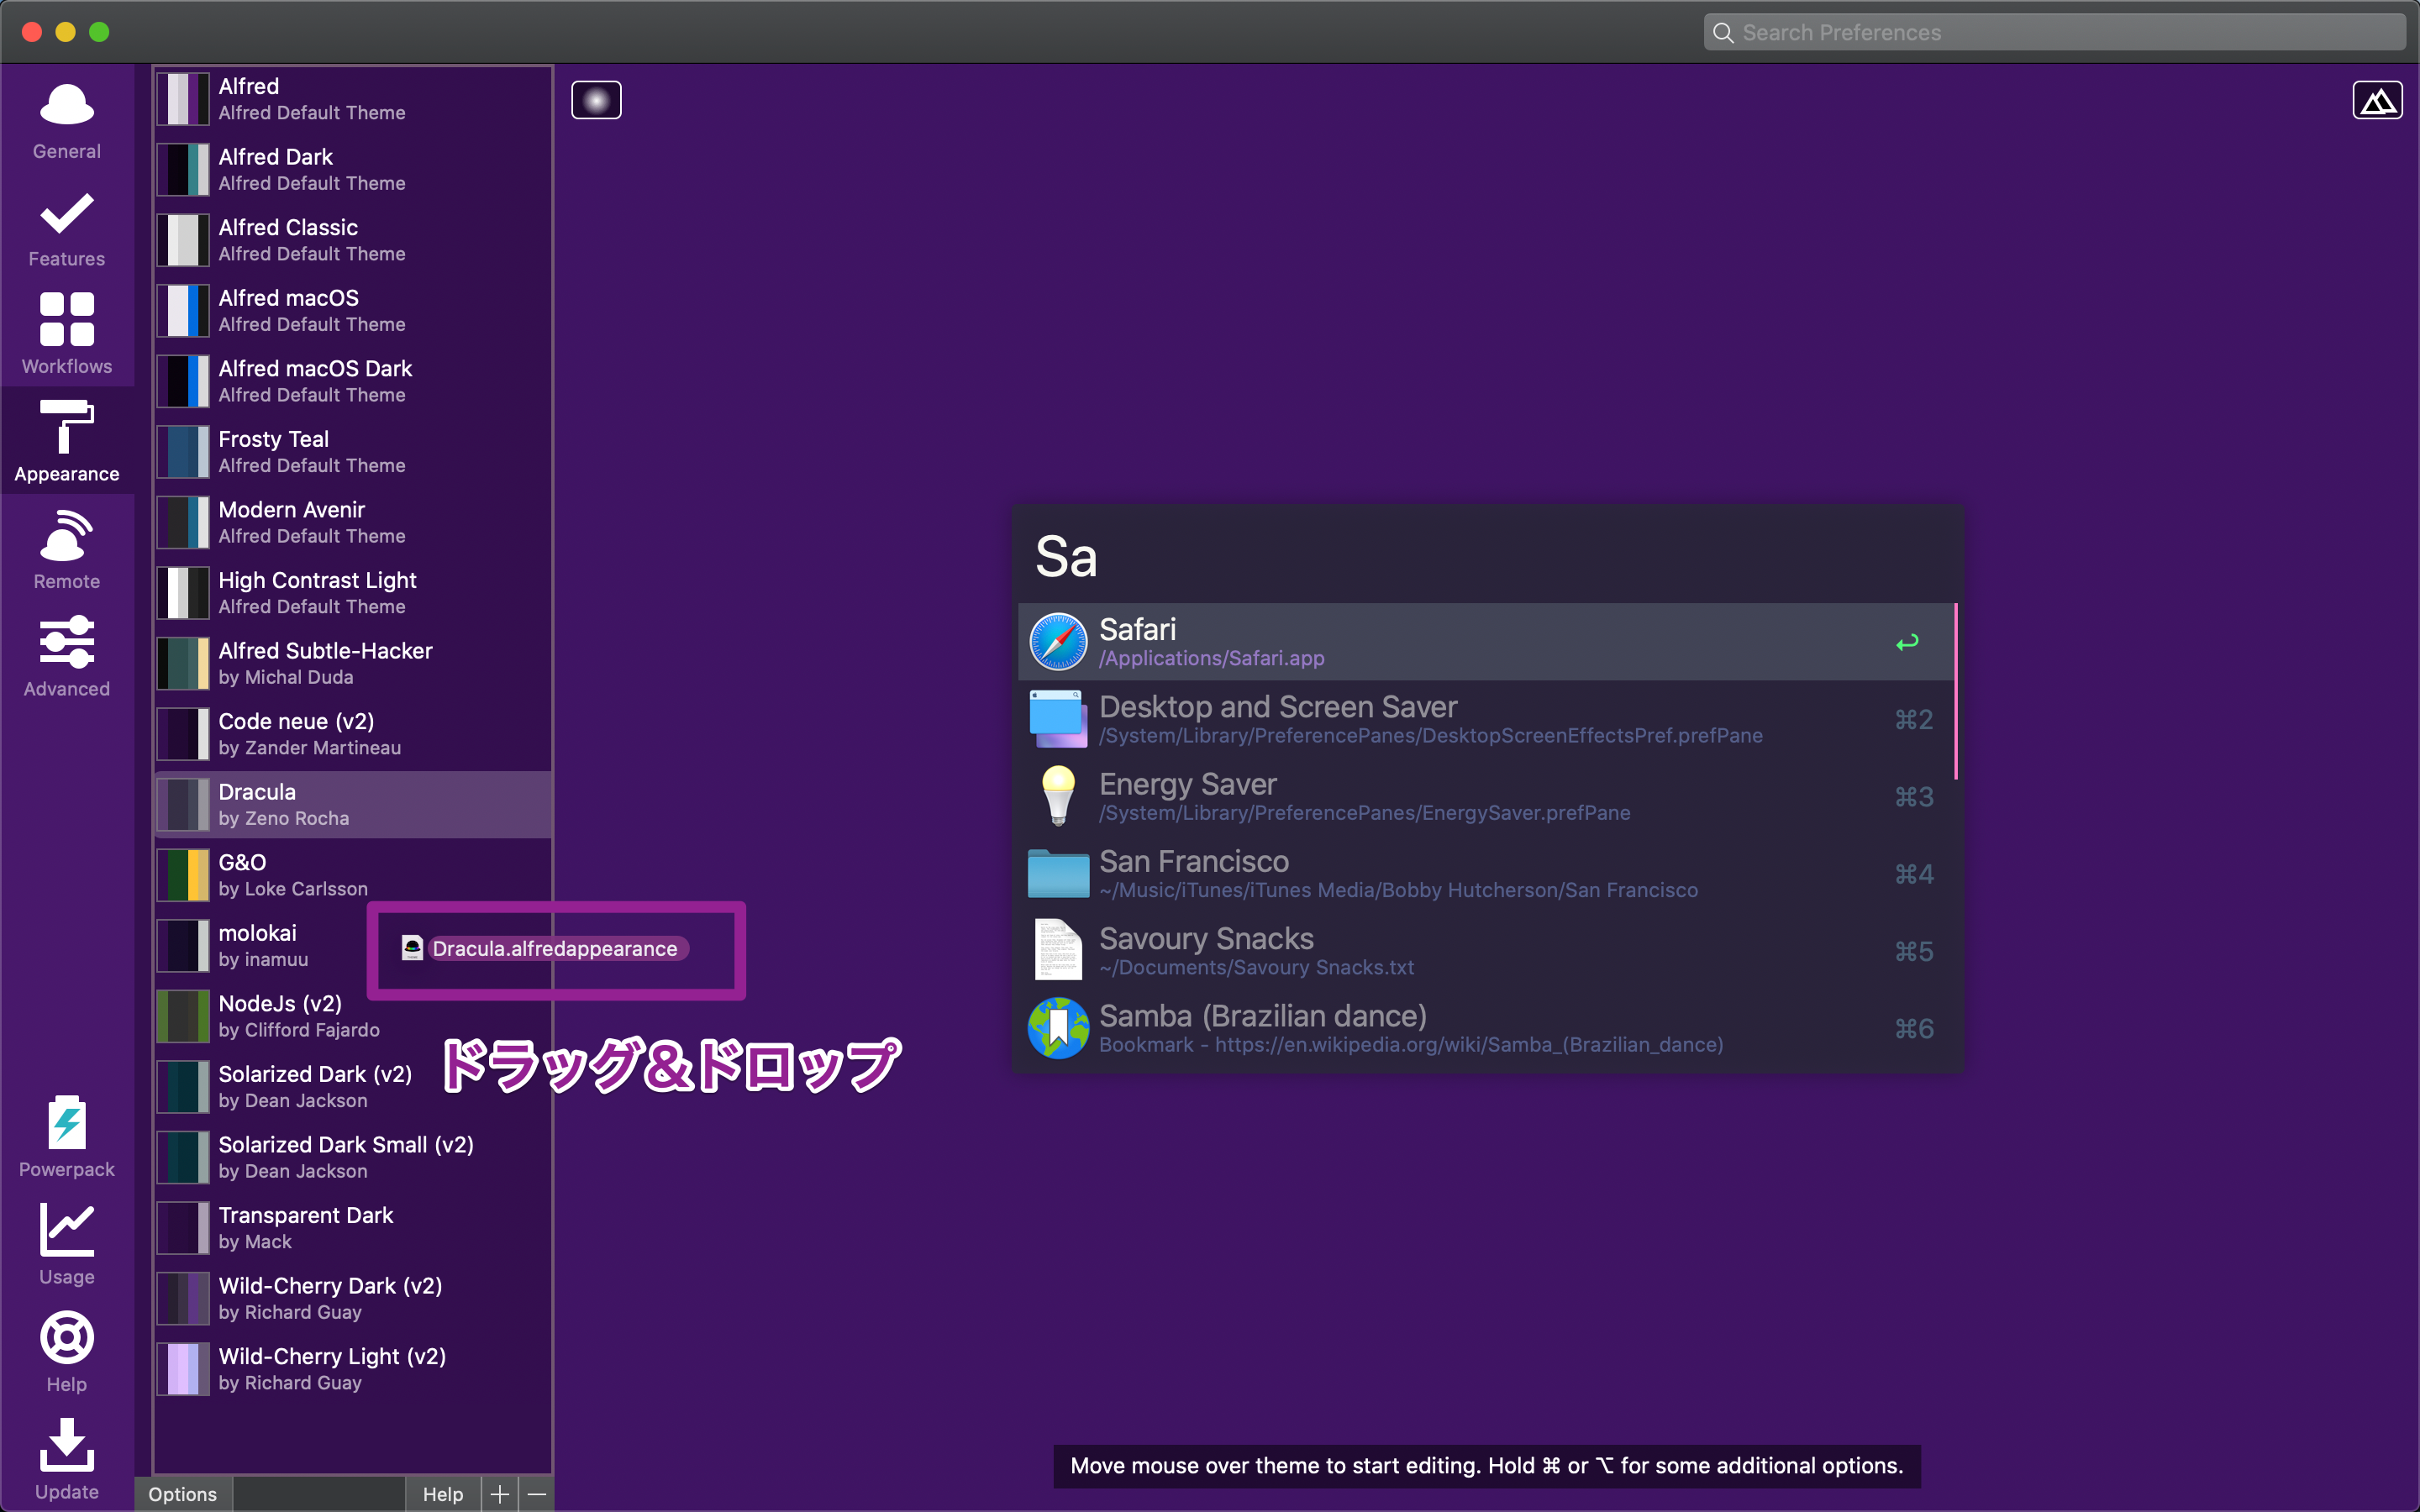Screen dimensions: 2420x1512
Task: Select the Wild-Cherry Light (v2) theme
Action: click(353, 1369)
